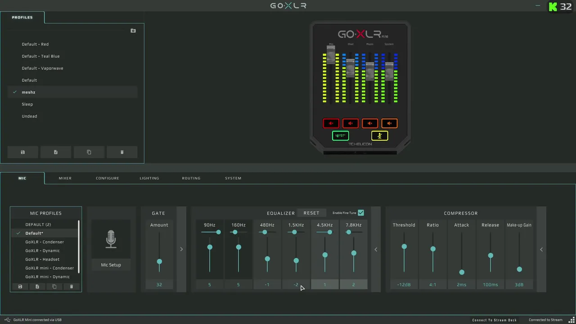Click the 90Hz vertical gain slider handle

[x=210, y=247]
